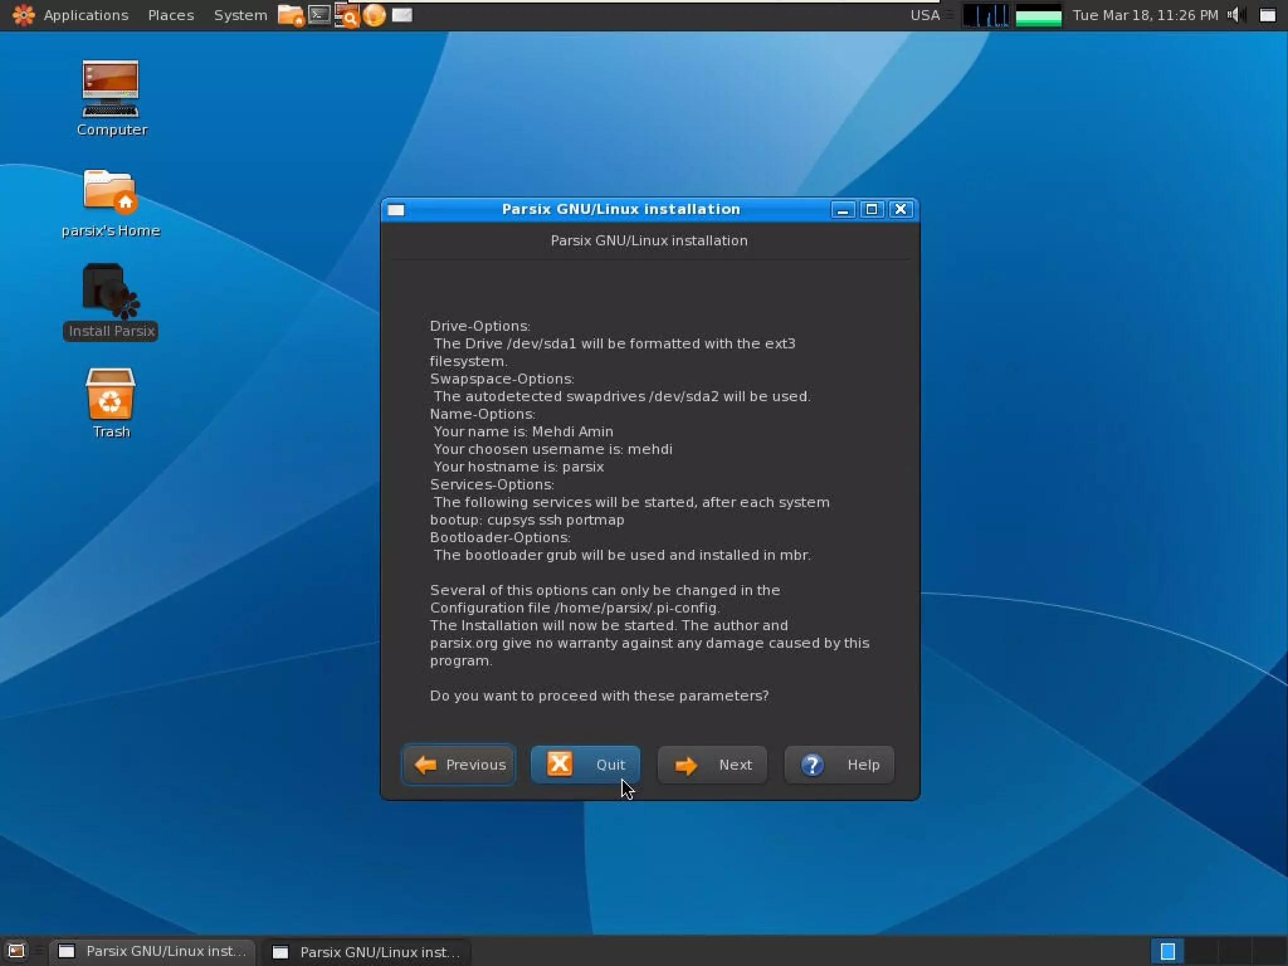Open the file search launcher icon
The height and width of the screenshot is (966, 1288).
(x=347, y=14)
